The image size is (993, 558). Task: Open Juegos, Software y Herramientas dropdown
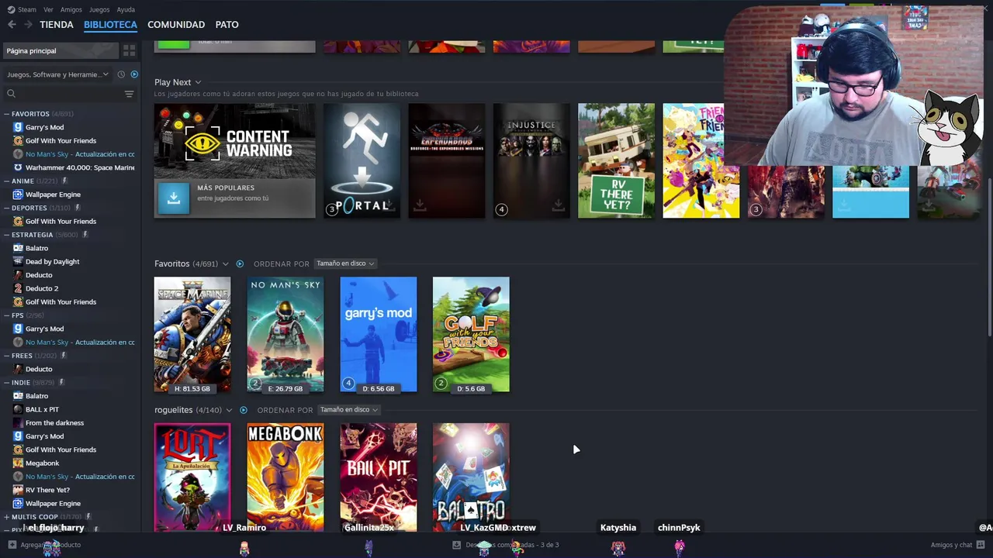click(x=58, y=74)
